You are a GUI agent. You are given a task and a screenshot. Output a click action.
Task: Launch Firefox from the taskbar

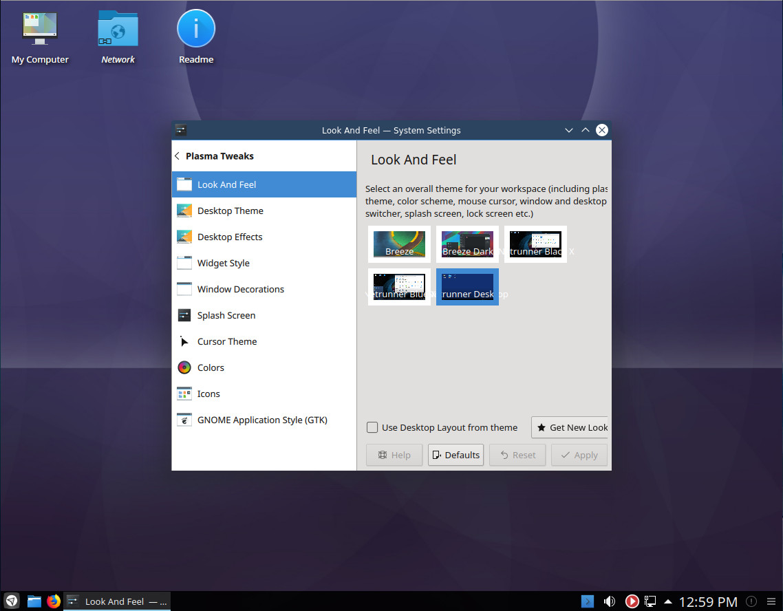(x=54, y=601)
